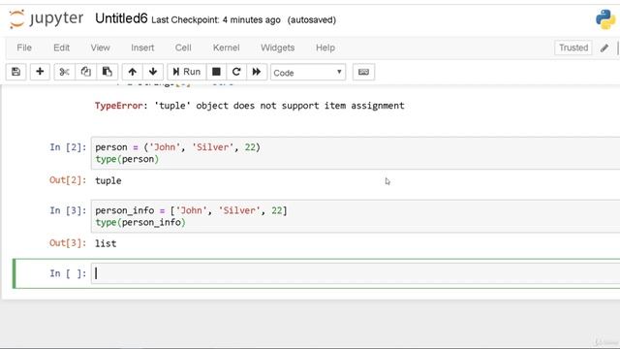Open the Help menu
The height and width of the screenshot is (349, 620).
click(x=325, y=48)
